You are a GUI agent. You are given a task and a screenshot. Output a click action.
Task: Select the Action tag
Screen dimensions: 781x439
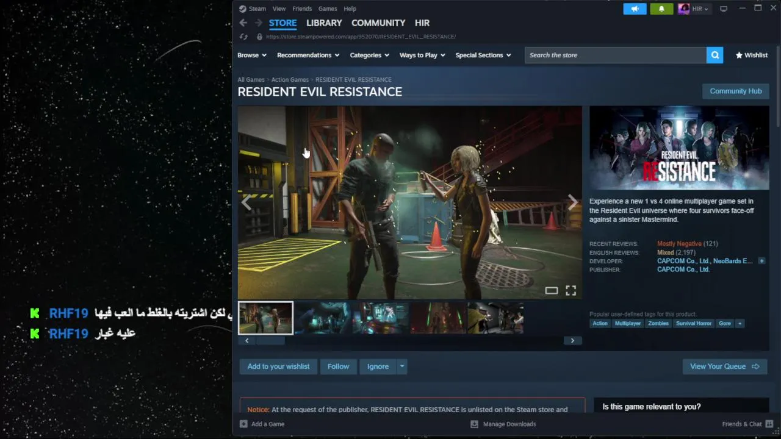coord(600,323)
